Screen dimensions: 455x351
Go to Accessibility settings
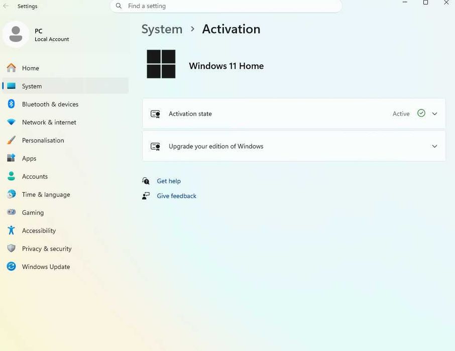(65, 230)
